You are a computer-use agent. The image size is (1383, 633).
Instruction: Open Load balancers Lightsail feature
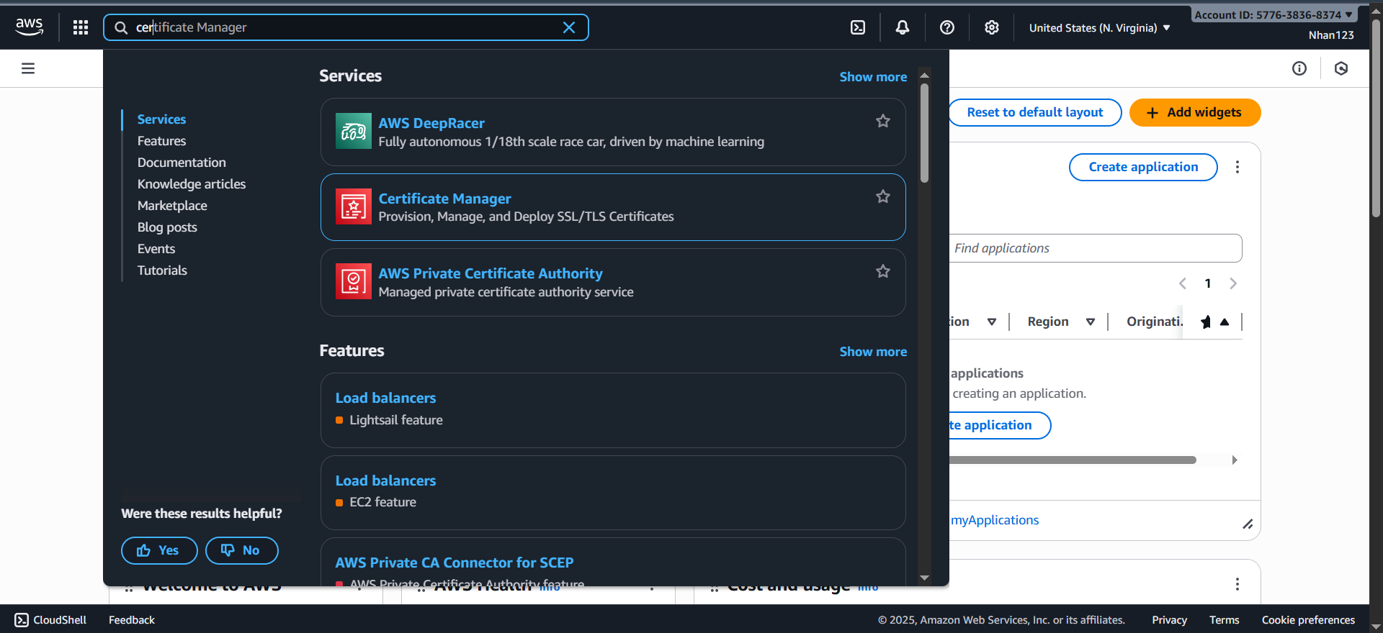(385, 398)
